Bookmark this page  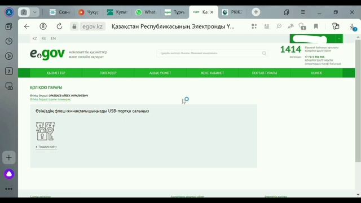tap(316, 27)
